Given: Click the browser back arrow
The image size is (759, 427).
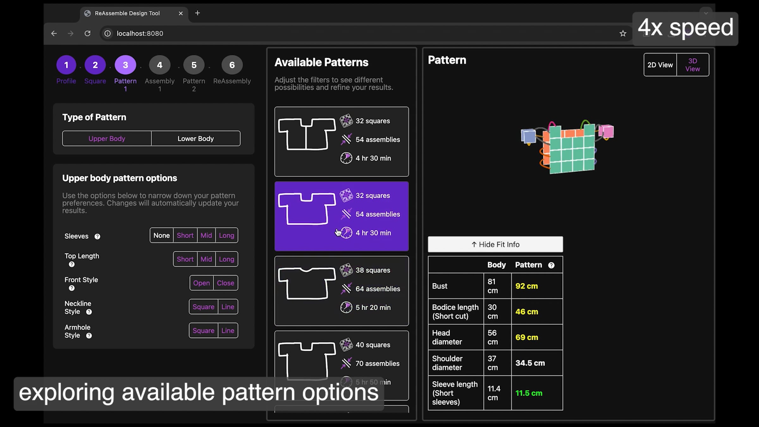Looking at the screenshot, I should coord(54,34).
